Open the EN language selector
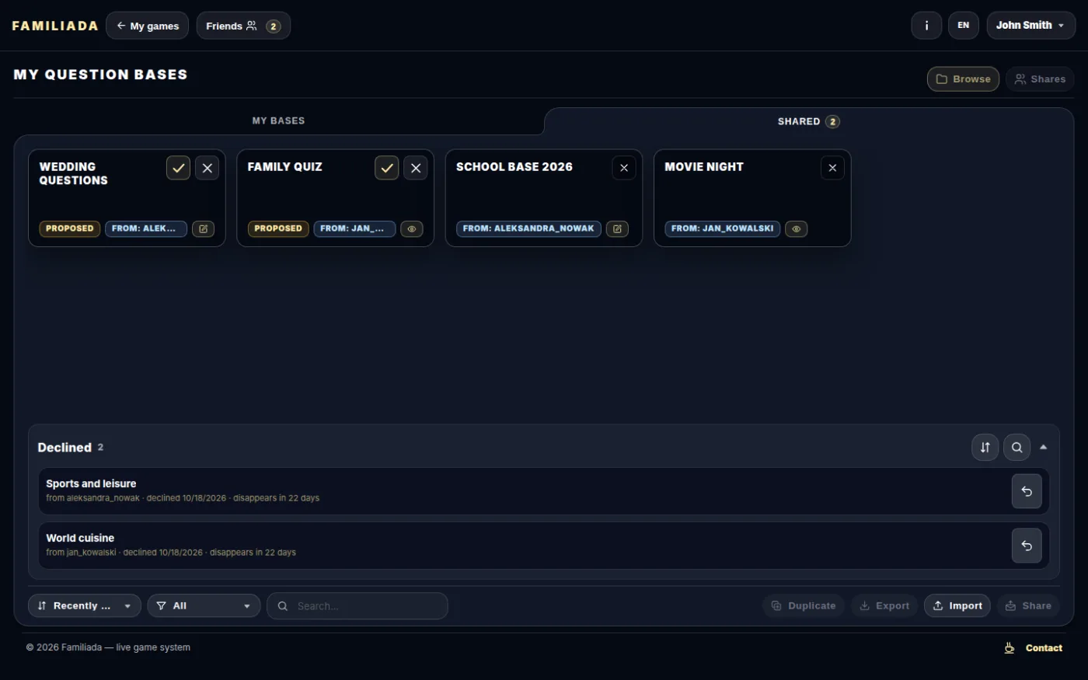Viewport: 1088px width, 680px height. click(964, 26)
